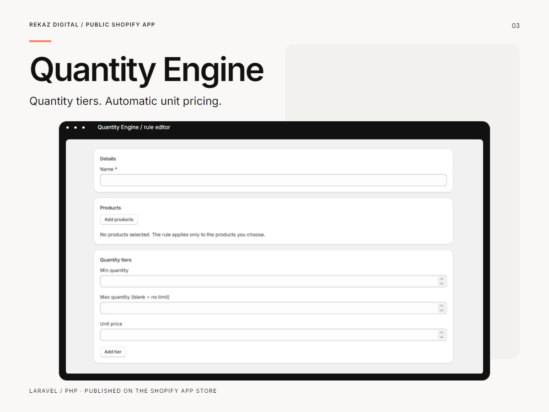Click the Unit price input field
Screen dimensions: 549x412
click(x=273, y=335)
